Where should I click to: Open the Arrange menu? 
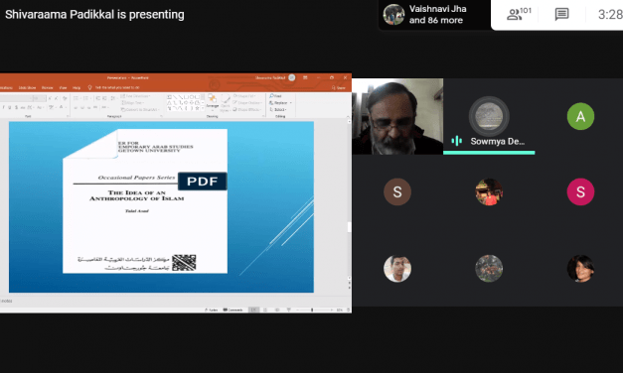[x=213, y=101]
